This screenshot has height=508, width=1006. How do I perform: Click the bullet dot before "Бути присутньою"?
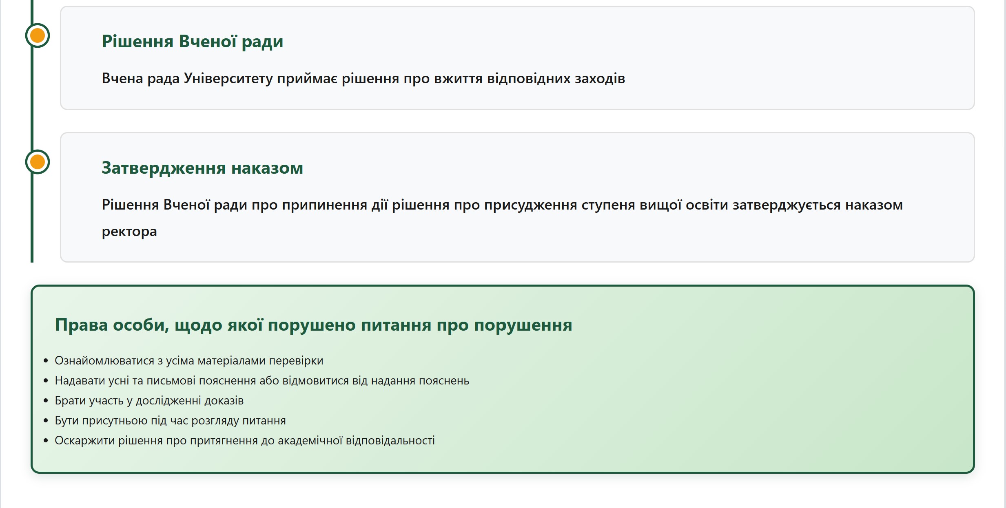46,421
